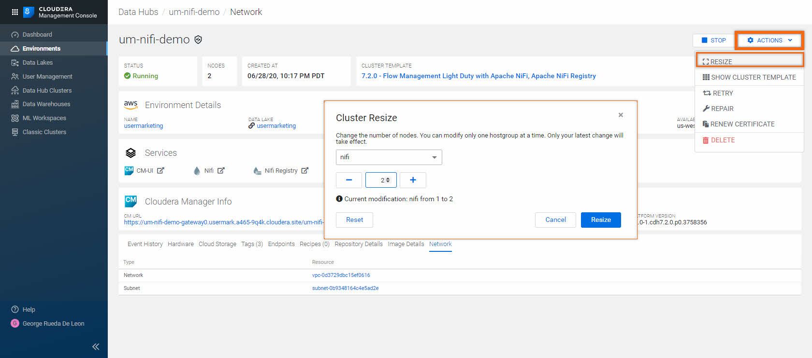Click the Data Warehouses icon
The height and width of the screenshot is (358, 812).
pos(15,104)
